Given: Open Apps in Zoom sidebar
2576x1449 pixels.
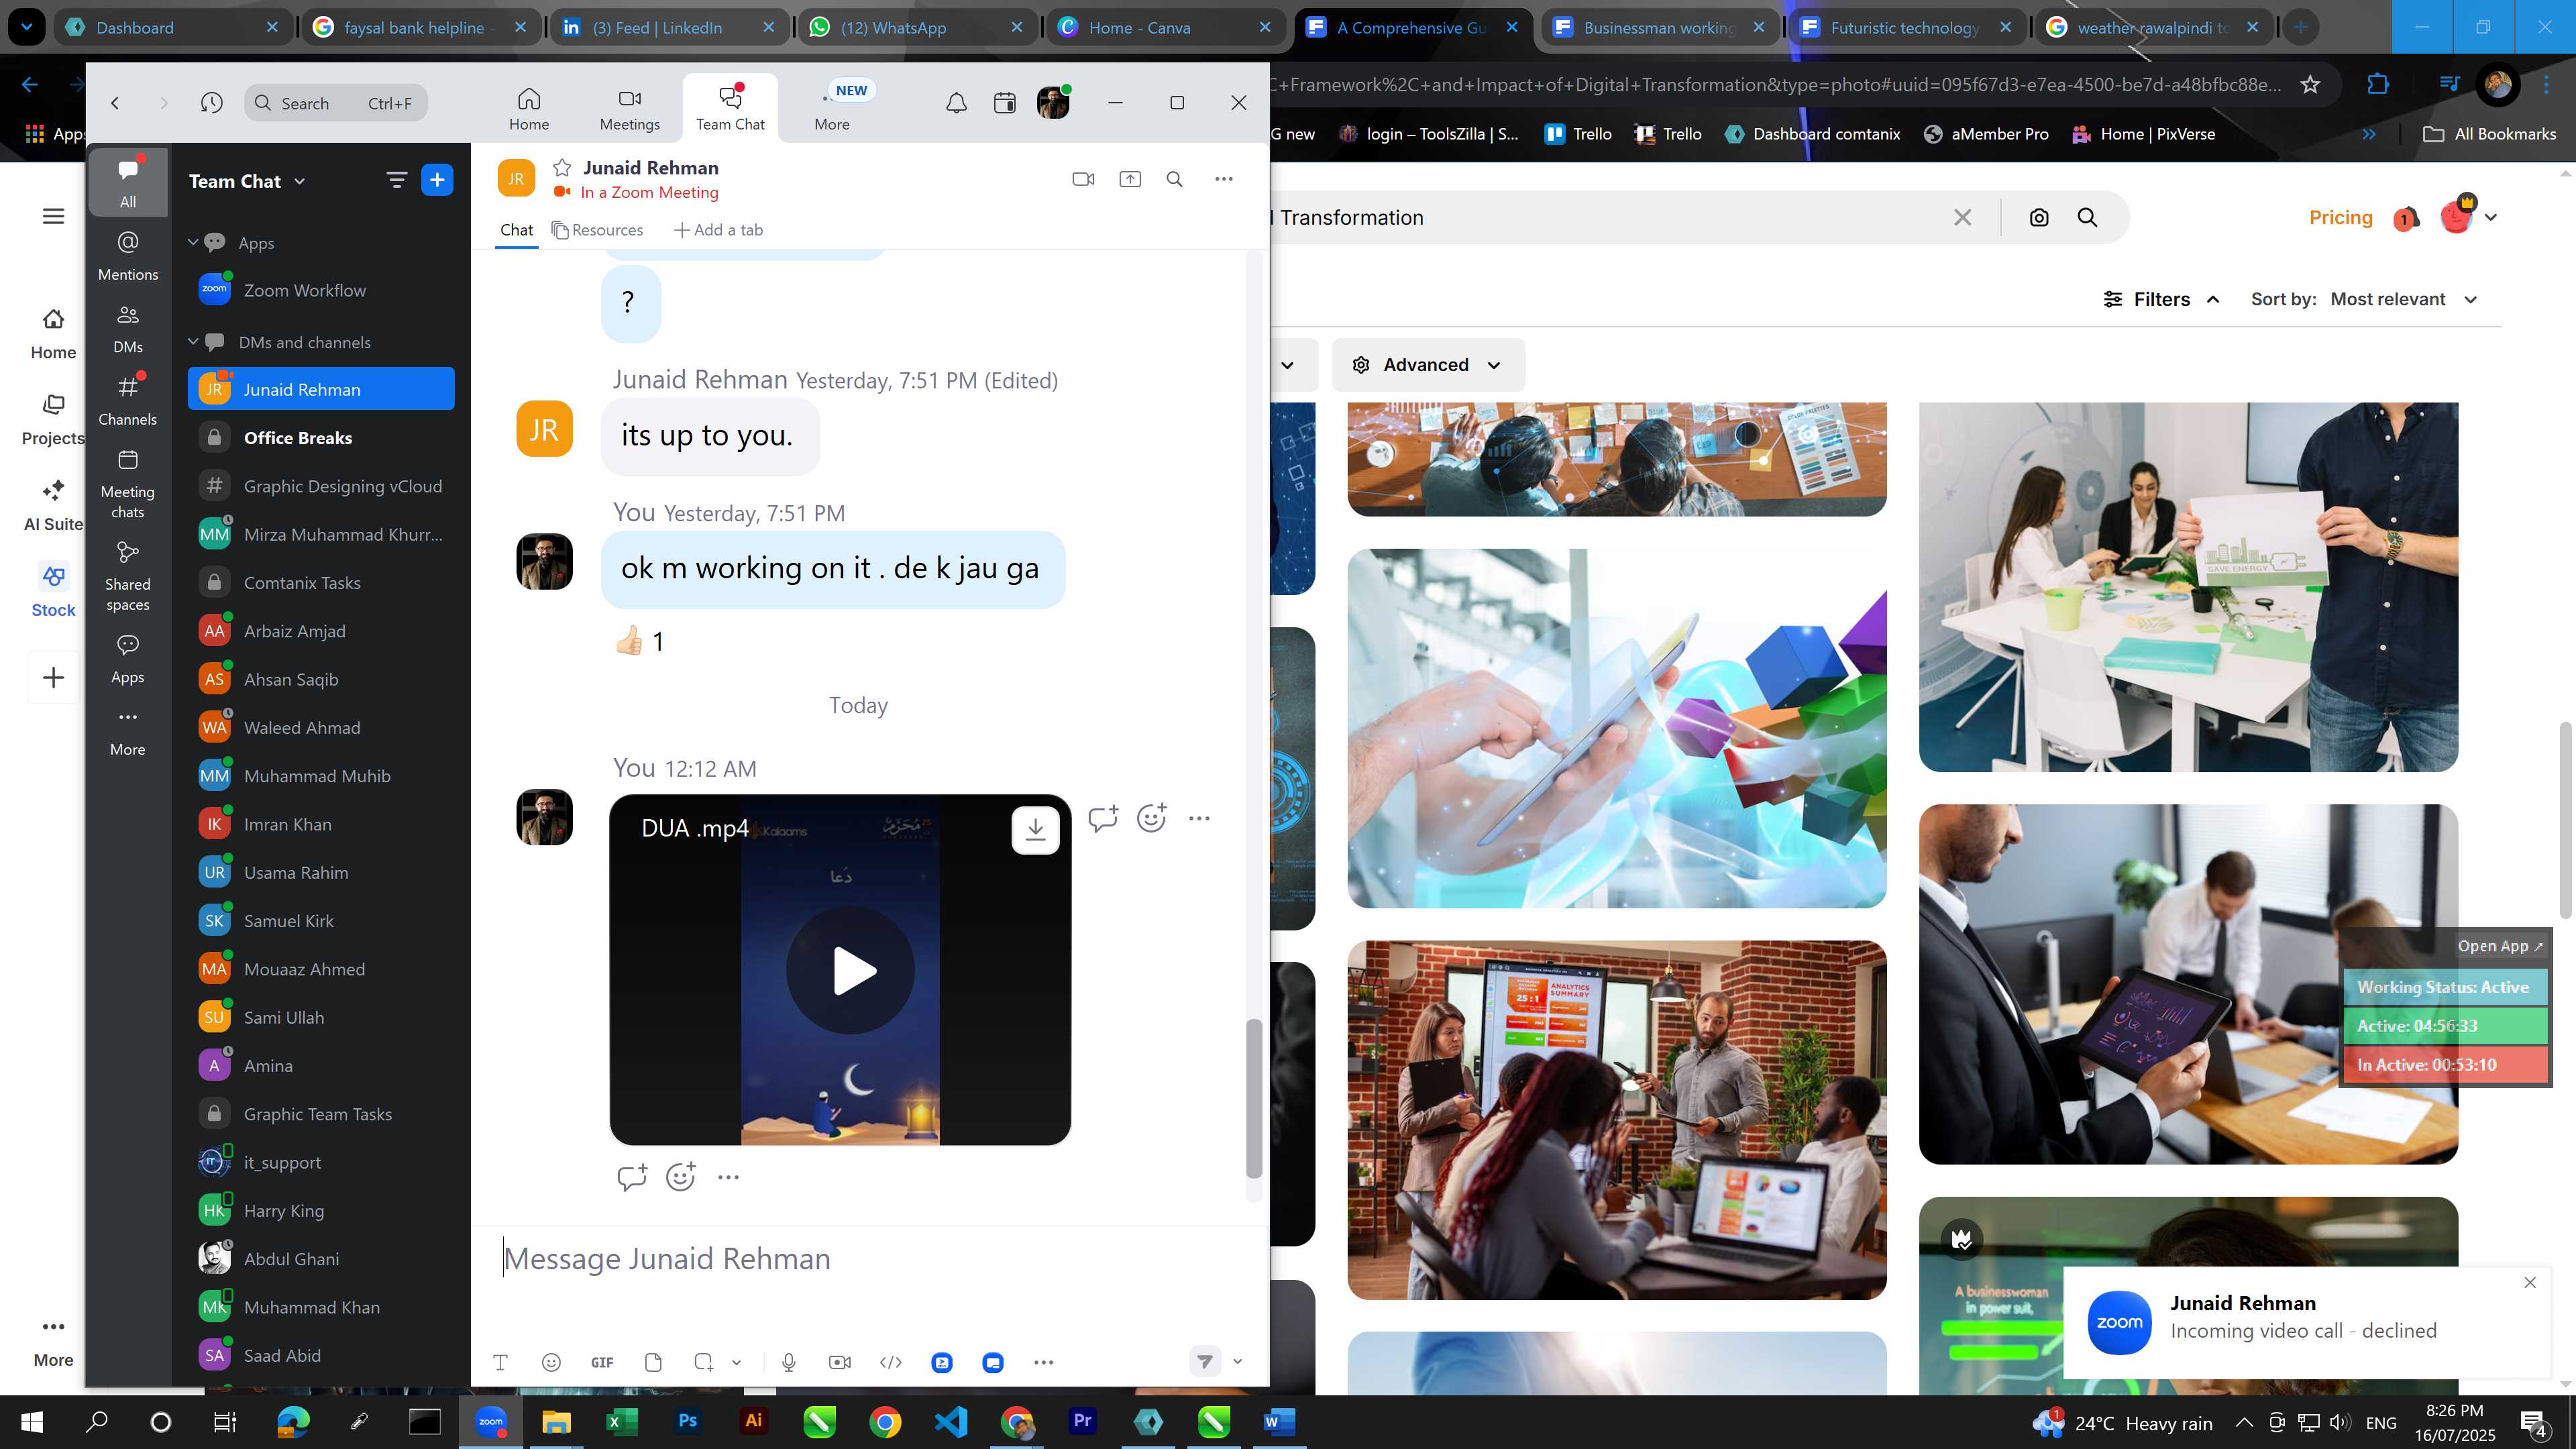Looking at the screenshot, I should click(x=128, y=658).
